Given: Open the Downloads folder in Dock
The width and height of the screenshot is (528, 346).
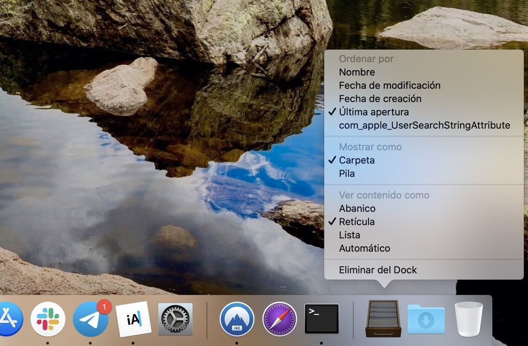Looking at the screenshot, I should (x=426, y=319).
